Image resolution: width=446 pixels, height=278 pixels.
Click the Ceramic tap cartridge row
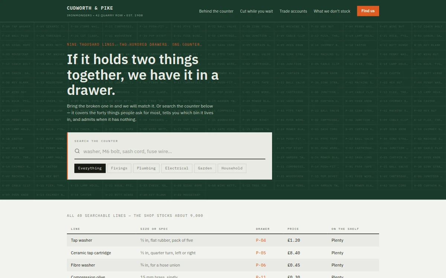click(x=223, y=253)
